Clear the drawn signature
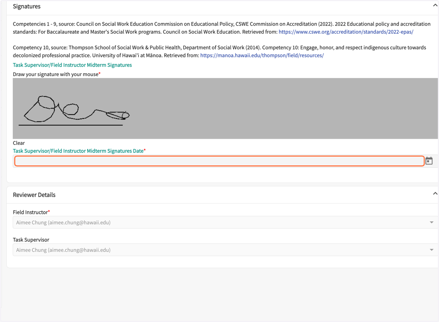 (19, 143)
